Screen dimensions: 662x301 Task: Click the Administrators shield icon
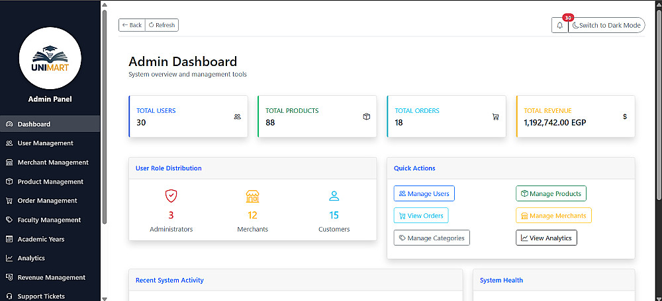coord(171,196)
